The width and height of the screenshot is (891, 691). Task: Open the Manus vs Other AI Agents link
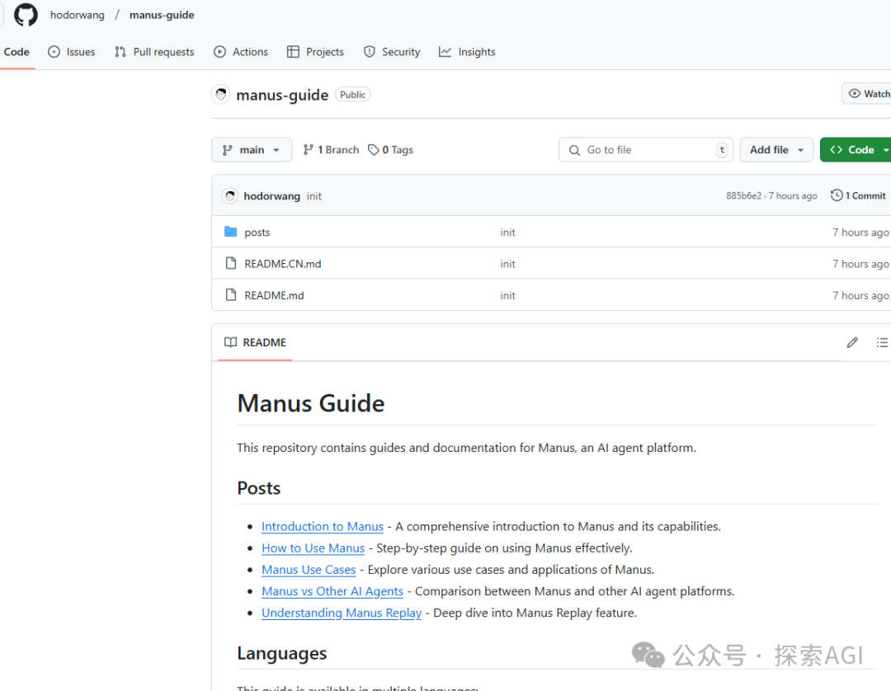pyautogui.click(x=332, y=591)
